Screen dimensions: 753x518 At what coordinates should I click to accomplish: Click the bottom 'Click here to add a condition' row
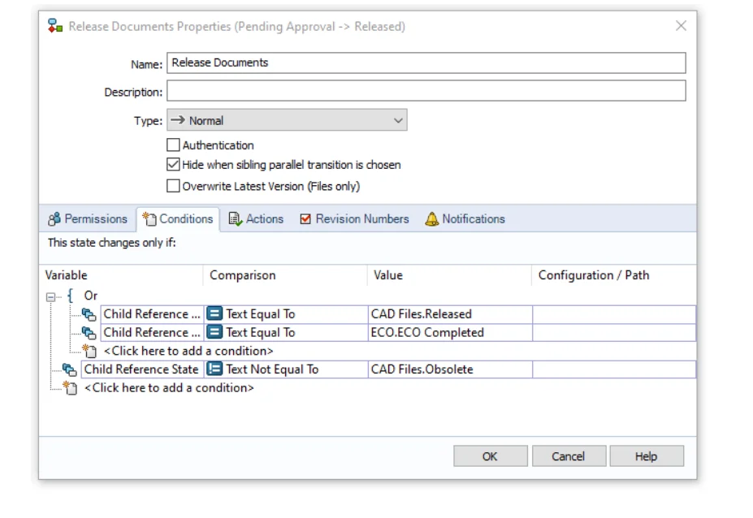click(169, 388)
